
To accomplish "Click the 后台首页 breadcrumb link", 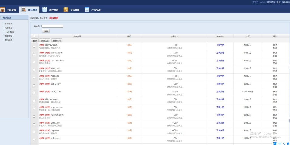I will tap(43, 18).
